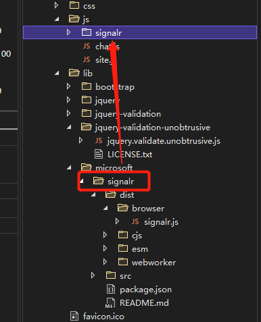Select the "src" folder label
Screen dimensions: 261x322
pyautogui.click(x=125, y=276)
